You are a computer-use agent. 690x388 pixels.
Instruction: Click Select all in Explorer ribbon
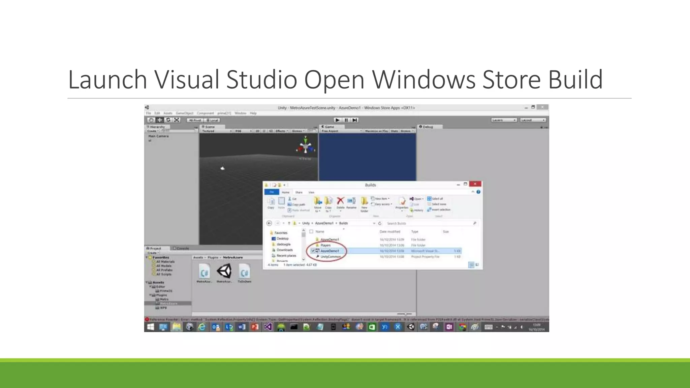pos(435,199)
